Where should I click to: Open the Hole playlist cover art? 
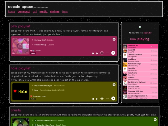[x=21, y=91]
